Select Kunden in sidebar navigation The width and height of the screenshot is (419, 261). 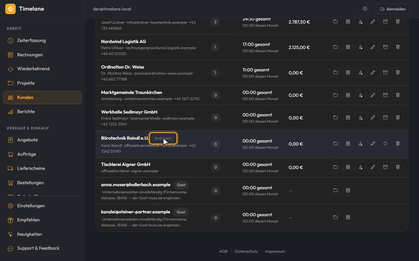pos(42,97)
